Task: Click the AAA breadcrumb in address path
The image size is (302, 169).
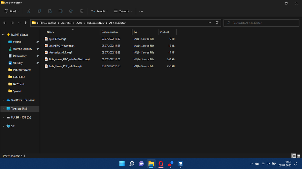Action: pos(79,23)
